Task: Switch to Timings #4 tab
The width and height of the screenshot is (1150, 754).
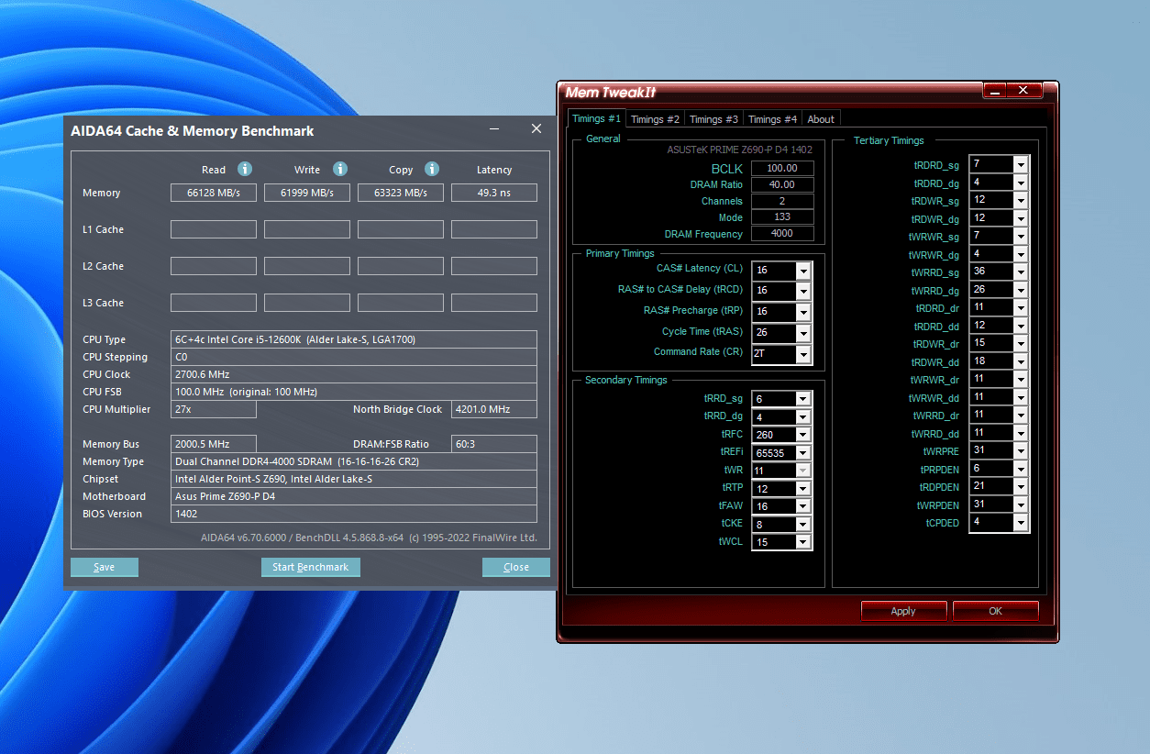Action: [x=772, y=119]
